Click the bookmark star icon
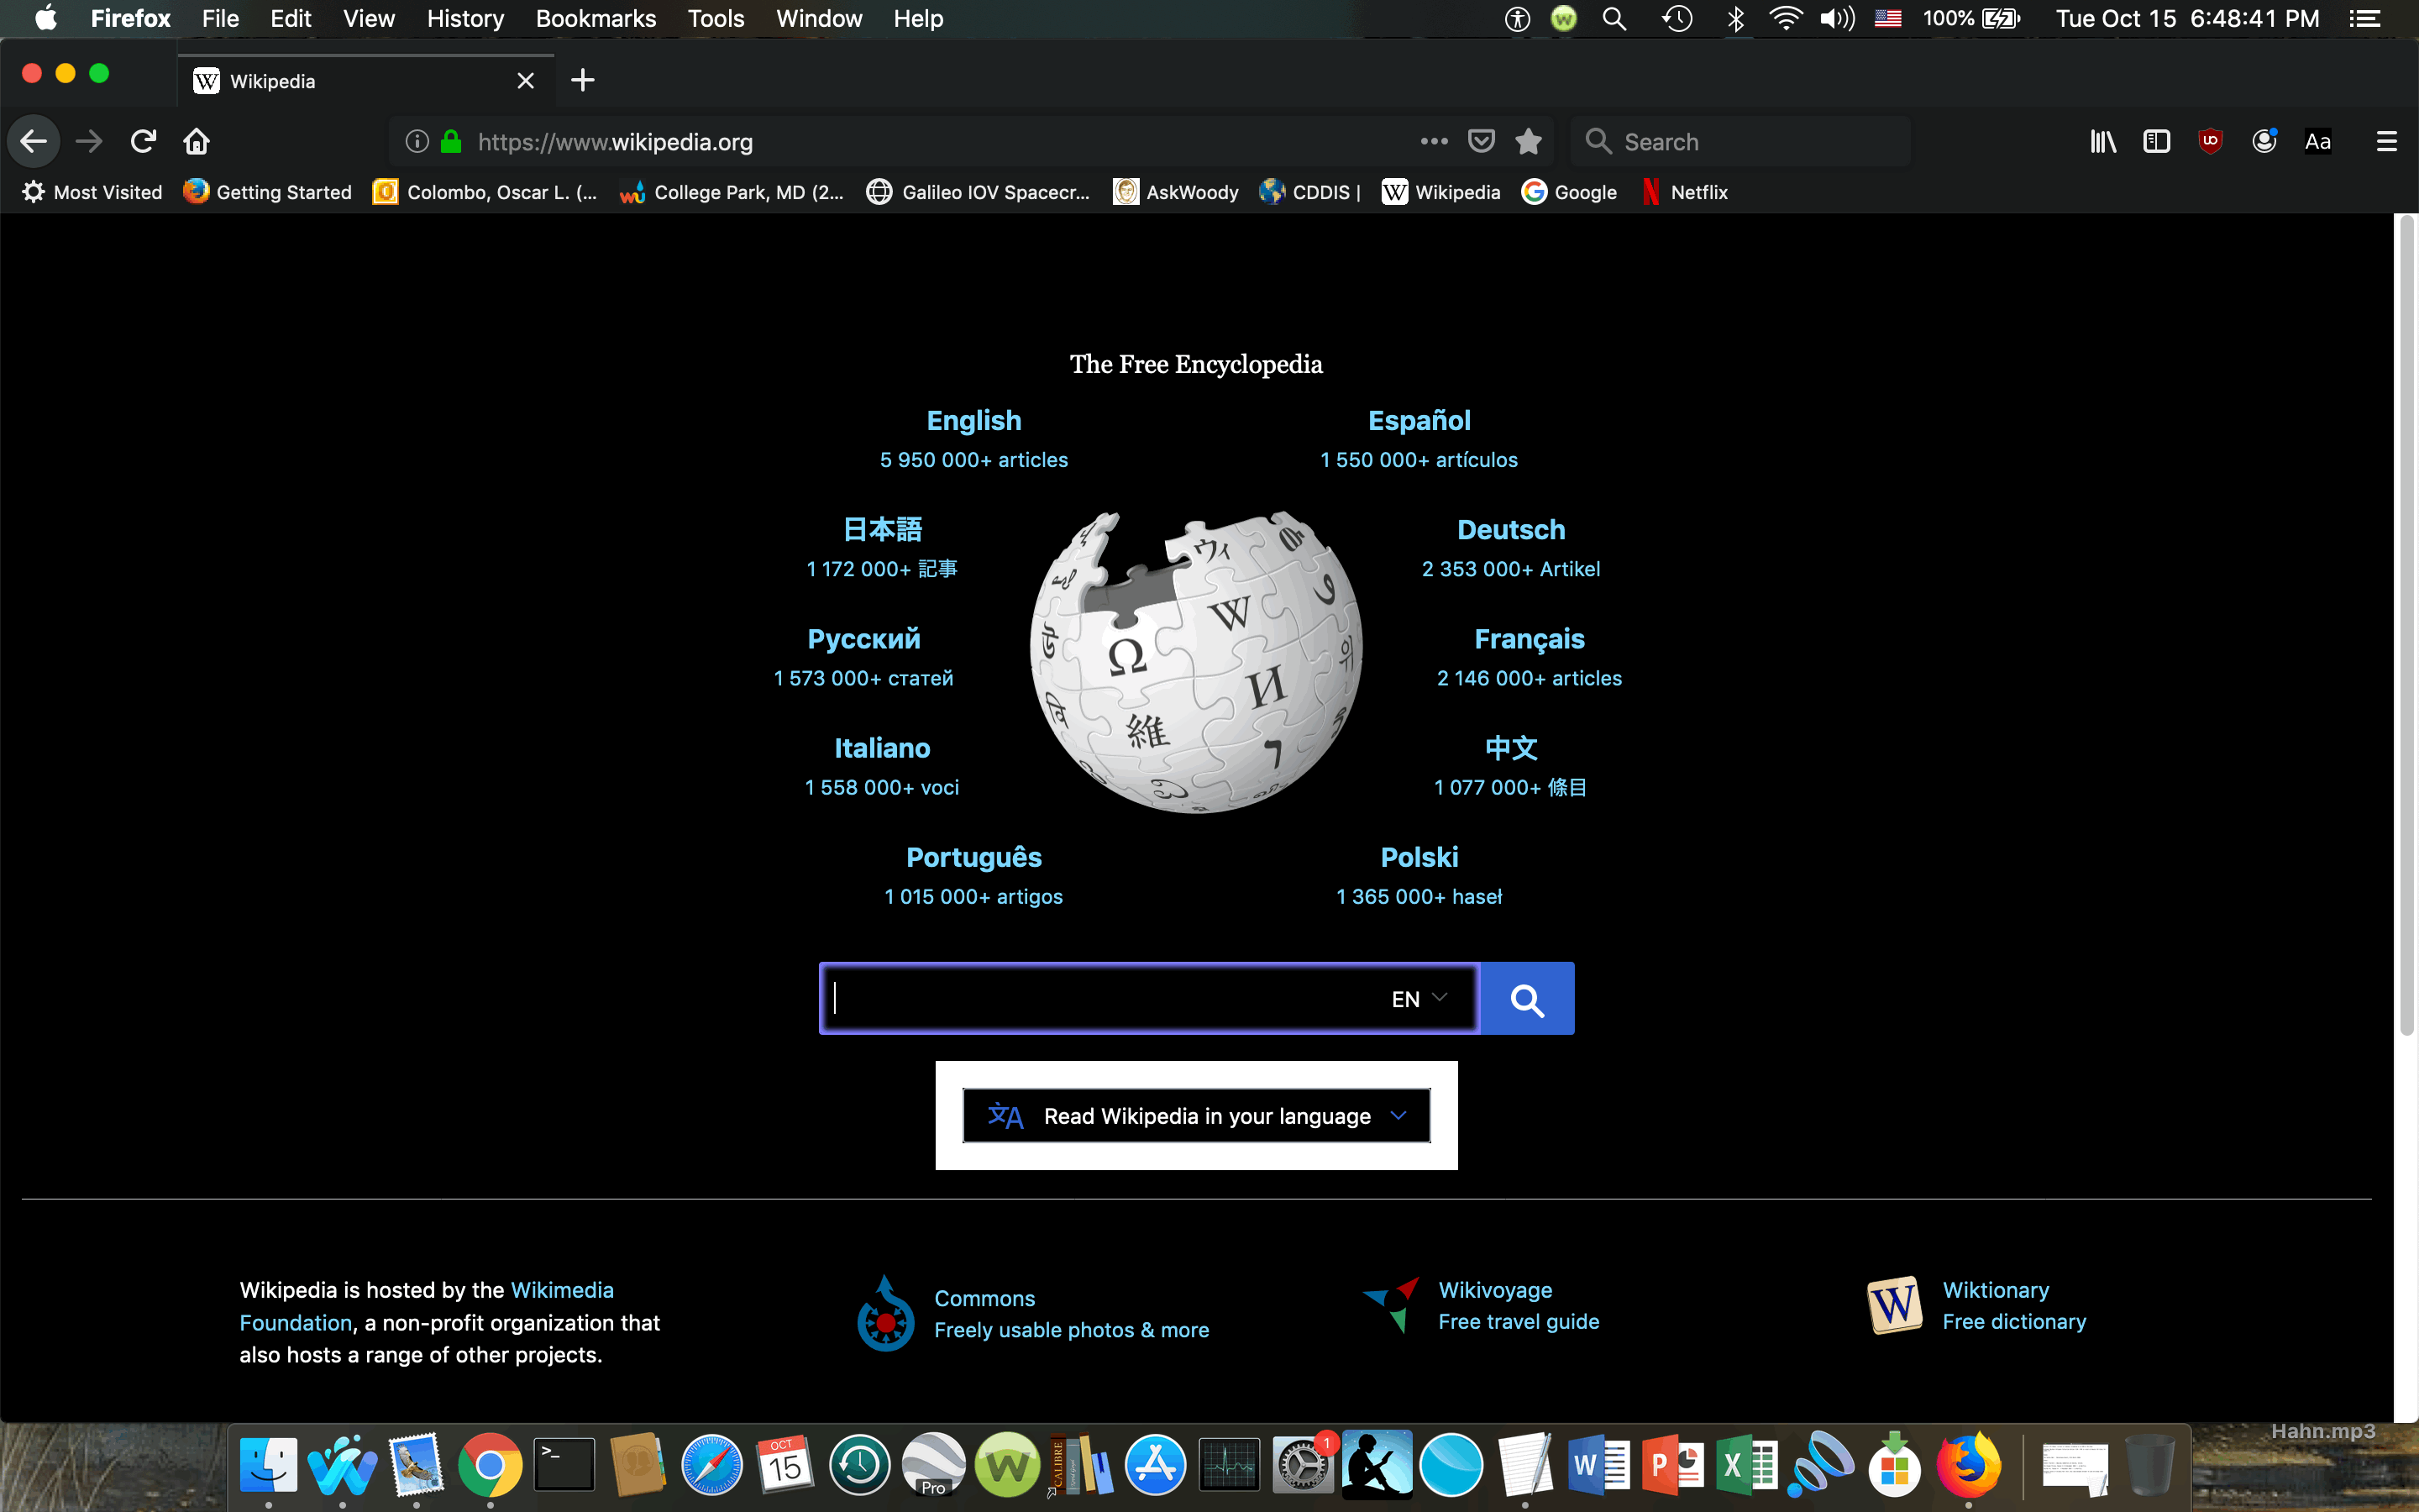This screenshot has width=2419, height=1512. coord(1527,141)
